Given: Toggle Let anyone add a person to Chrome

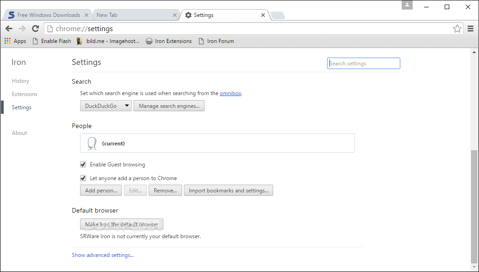Looking at the screenshot, I should click(x=83, y=178).
